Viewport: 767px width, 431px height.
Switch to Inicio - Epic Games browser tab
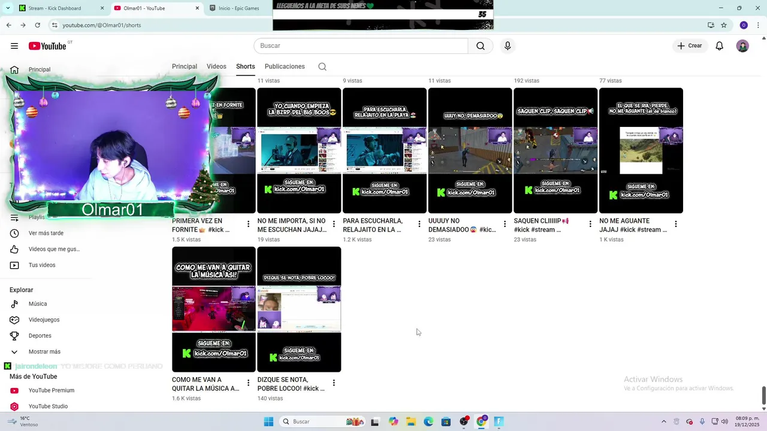click(238, 8)
